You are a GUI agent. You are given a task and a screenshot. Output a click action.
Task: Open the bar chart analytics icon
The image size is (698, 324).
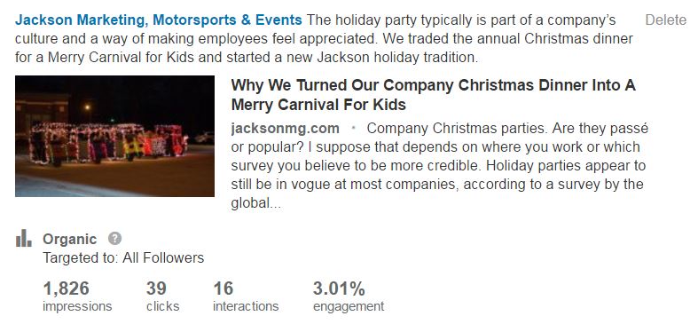24,239
